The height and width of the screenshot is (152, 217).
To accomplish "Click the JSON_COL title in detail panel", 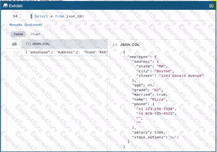I will tap(129, 44).
